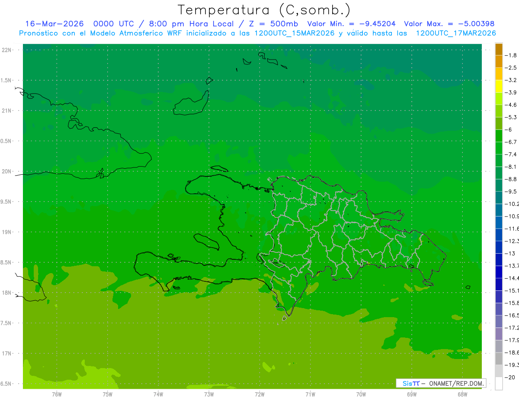Click the '22N' latitude label
This screenshot has height=400, width=519.
tap(7, 50)
